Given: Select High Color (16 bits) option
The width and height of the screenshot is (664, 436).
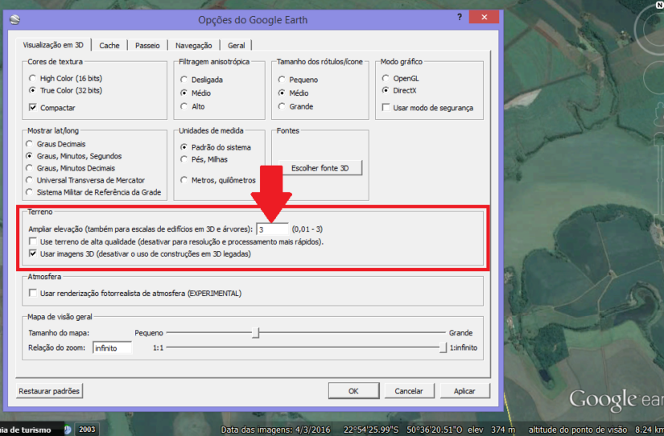Looking at the screenshot, I should point(66,78).
